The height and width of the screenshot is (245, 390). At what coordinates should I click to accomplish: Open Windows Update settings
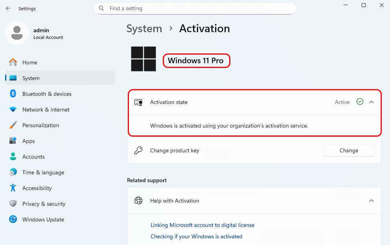point(60,219)
